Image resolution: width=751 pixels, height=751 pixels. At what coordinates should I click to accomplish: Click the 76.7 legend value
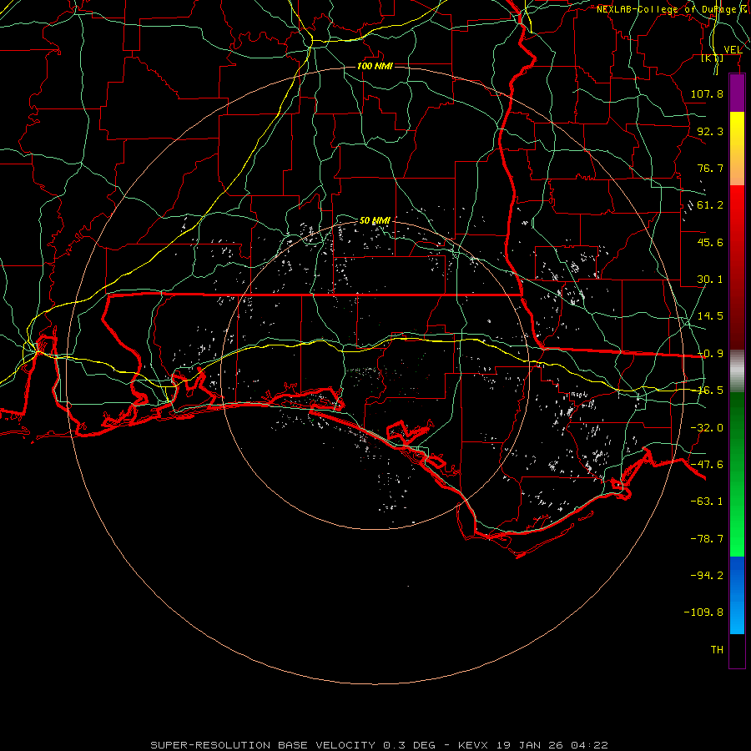pos(710,168)
